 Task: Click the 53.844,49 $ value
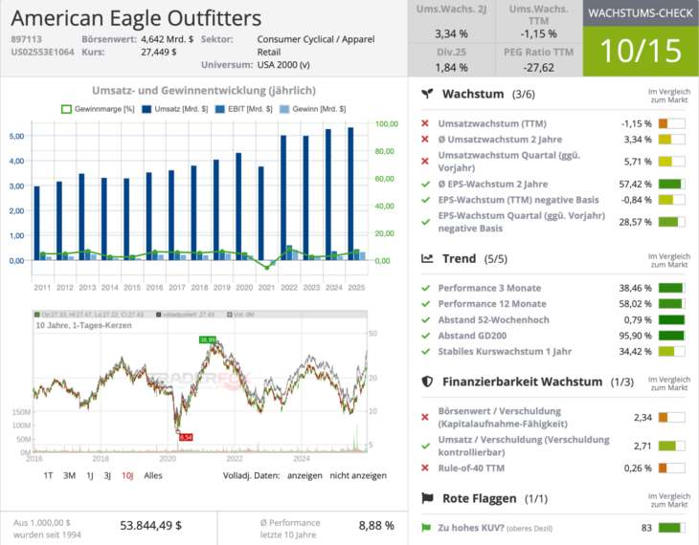pos(150,526)
